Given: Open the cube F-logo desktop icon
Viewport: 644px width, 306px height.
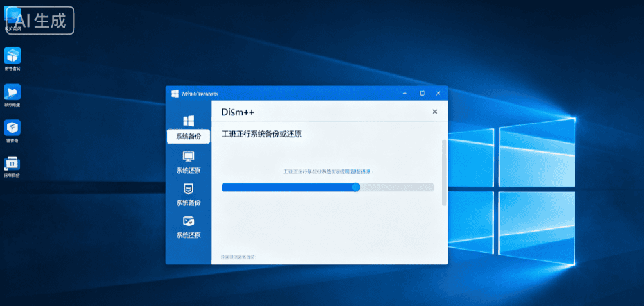Looking at the screenshot, I should pyautogui.click(x=12, y=128).
